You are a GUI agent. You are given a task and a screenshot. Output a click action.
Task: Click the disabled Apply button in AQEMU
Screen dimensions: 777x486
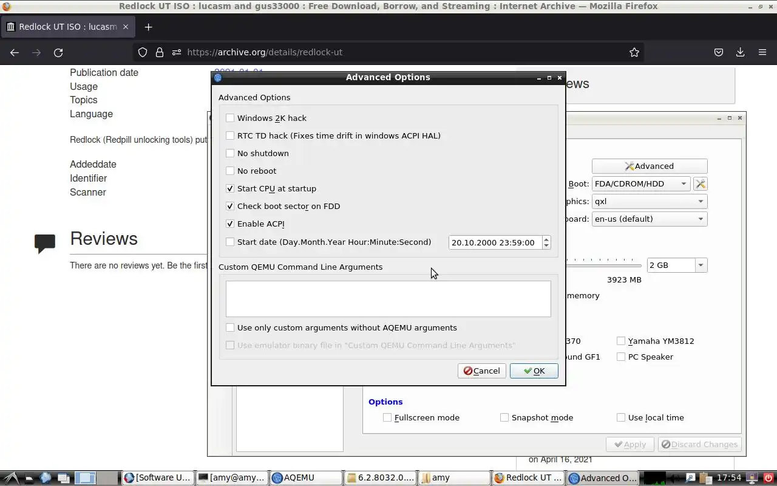click(x=630, y=444)
